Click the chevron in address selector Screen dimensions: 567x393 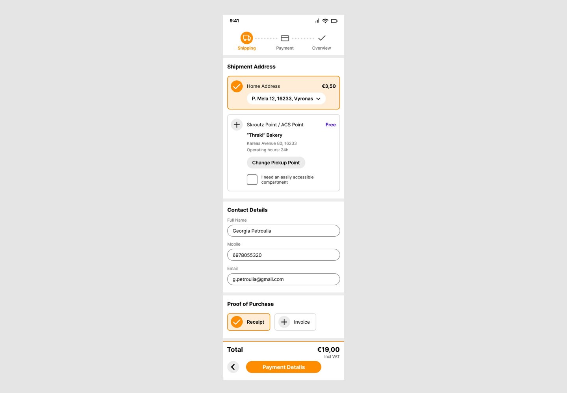click(x=318, y=99)
